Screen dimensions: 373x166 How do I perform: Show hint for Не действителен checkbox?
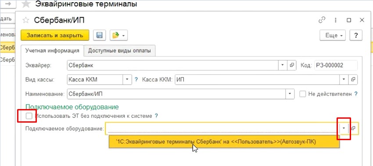pos(356,94)
